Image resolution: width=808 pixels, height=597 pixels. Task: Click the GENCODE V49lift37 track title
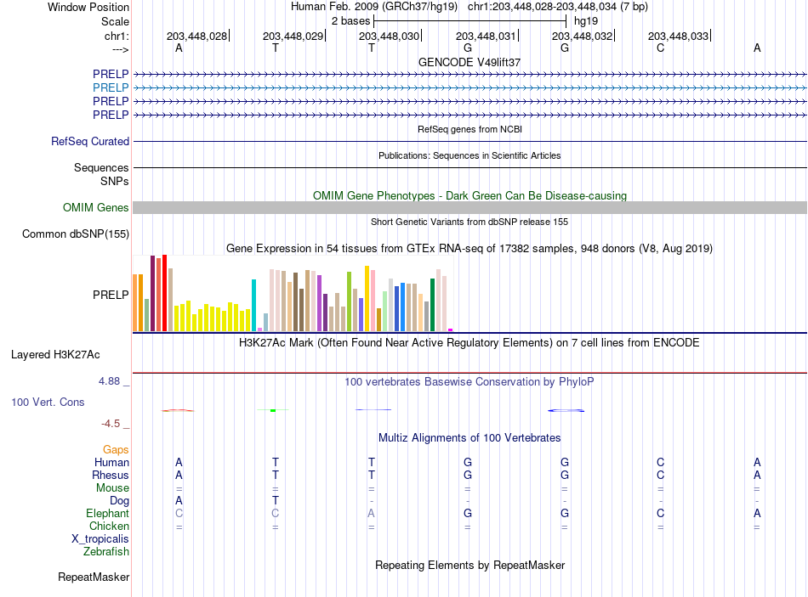click(469, 62)
